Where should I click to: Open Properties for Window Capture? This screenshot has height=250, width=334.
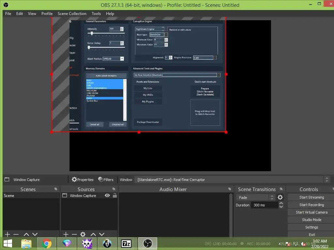pyautogui.click(x=83, y=180)
